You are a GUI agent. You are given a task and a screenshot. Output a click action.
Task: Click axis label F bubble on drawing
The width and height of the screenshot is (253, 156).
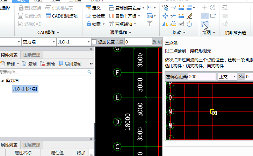point(117,73)
